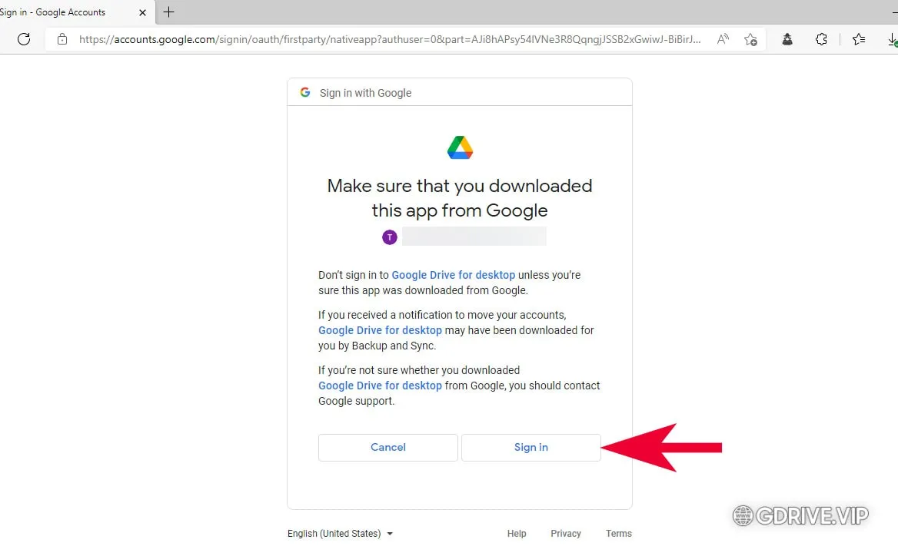Open Collections in the browser toolbar
Viewport: 898px width, 556px height.
[859, 39]
